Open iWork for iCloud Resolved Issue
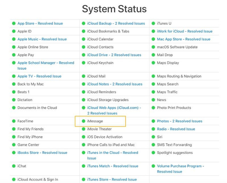This screenshot has height=183, width=227. point(184,31)
